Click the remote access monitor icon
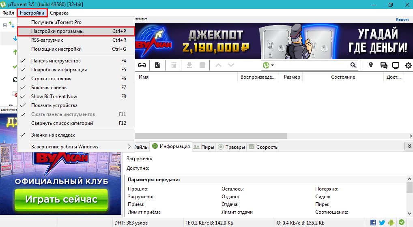 [x=396, y=65]
